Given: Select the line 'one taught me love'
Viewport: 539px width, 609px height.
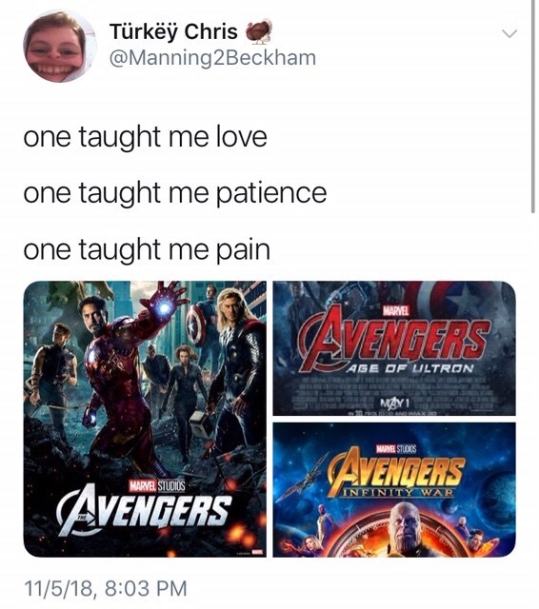Looking at the screenshot, I should (x=145, y=137).
